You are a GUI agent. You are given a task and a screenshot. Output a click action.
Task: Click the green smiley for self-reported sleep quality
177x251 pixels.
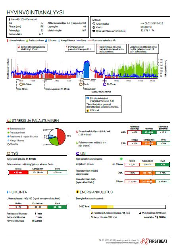point(121,159)
